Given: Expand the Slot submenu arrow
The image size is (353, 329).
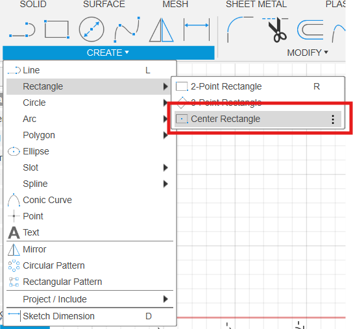Looking at the screenshot, I should point(165,167).
